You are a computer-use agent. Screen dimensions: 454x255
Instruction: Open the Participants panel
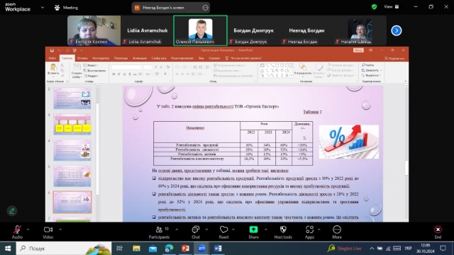point(159,232)
